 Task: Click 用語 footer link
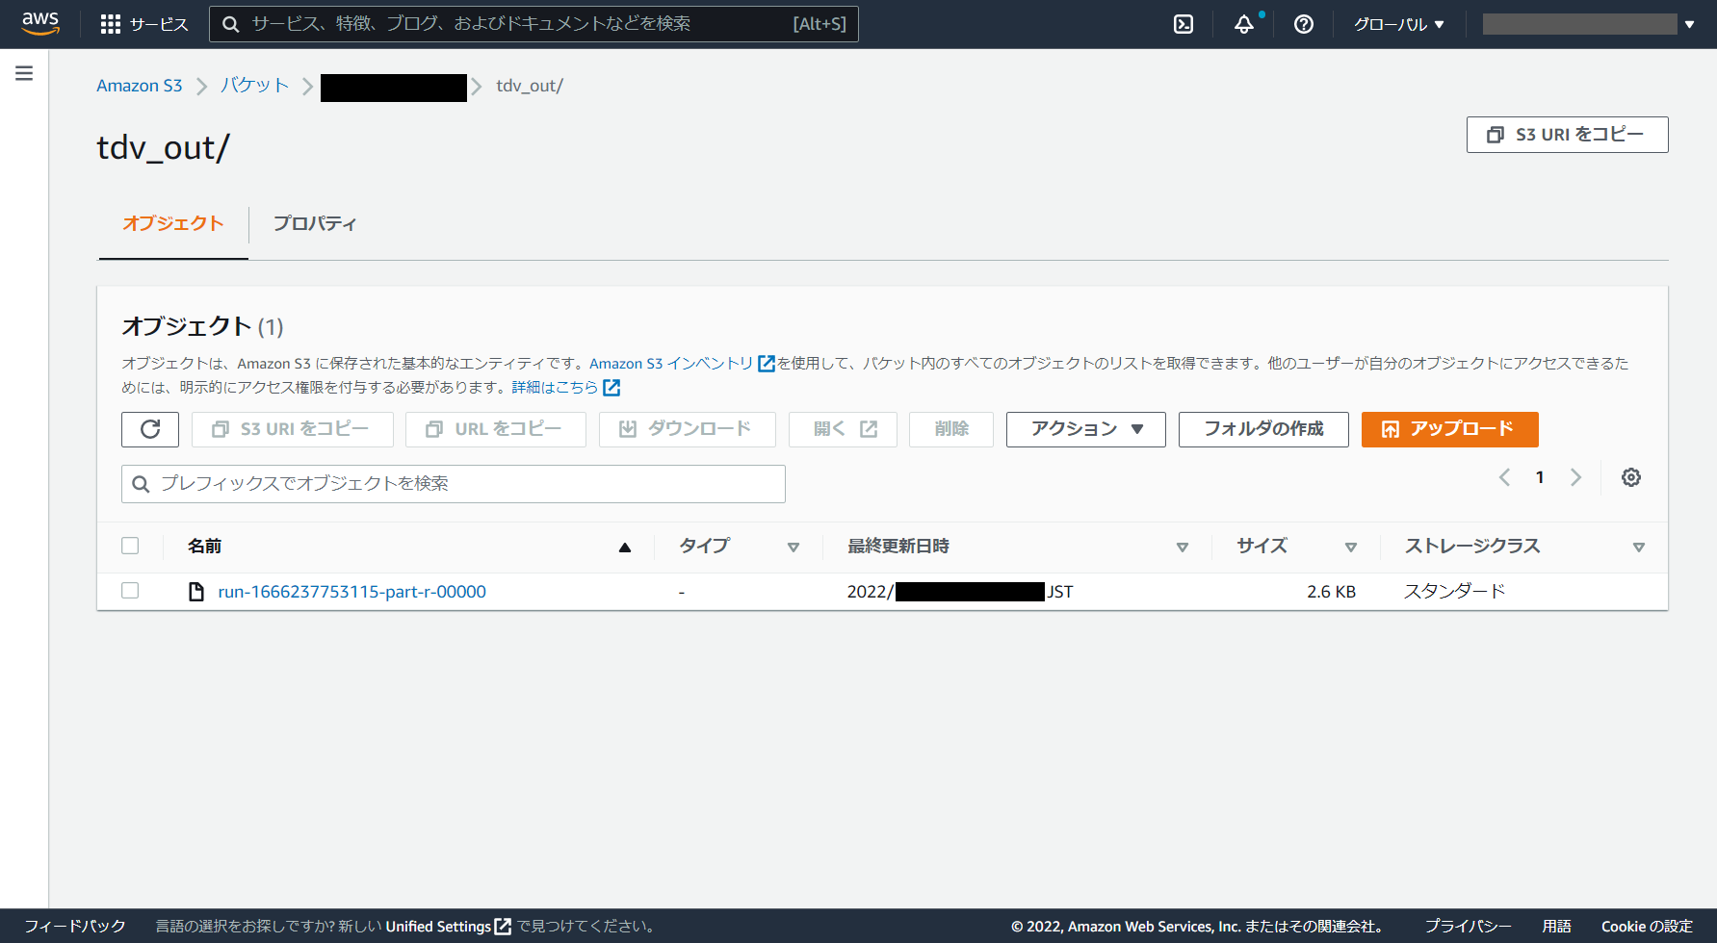1556,926
